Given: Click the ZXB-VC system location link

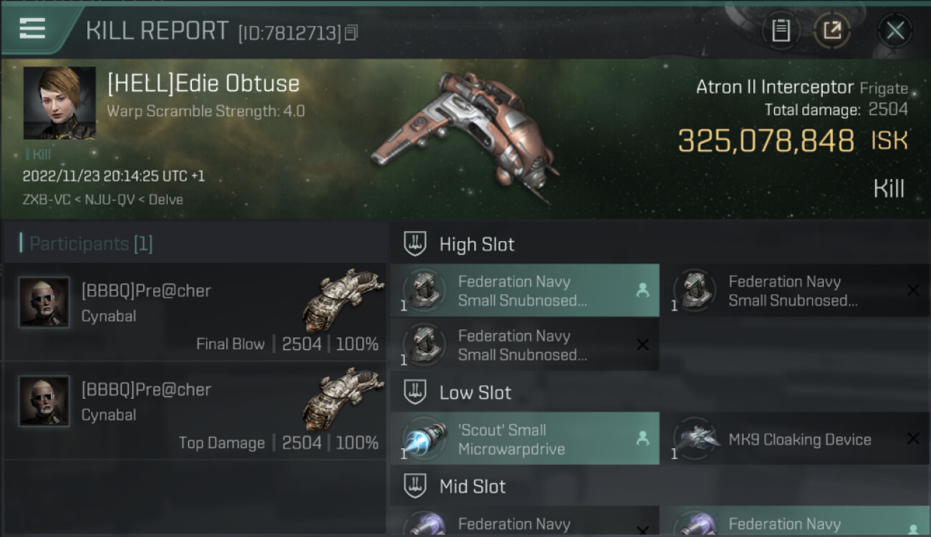Looking at the screenshot, I should click(47, 200).
